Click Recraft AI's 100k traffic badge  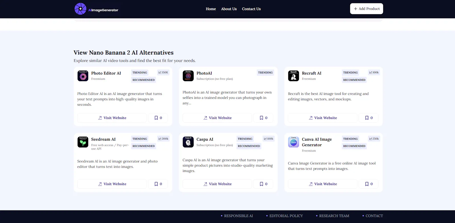[374, 73]
